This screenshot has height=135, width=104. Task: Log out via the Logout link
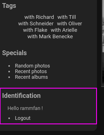(x=23, y=118)
